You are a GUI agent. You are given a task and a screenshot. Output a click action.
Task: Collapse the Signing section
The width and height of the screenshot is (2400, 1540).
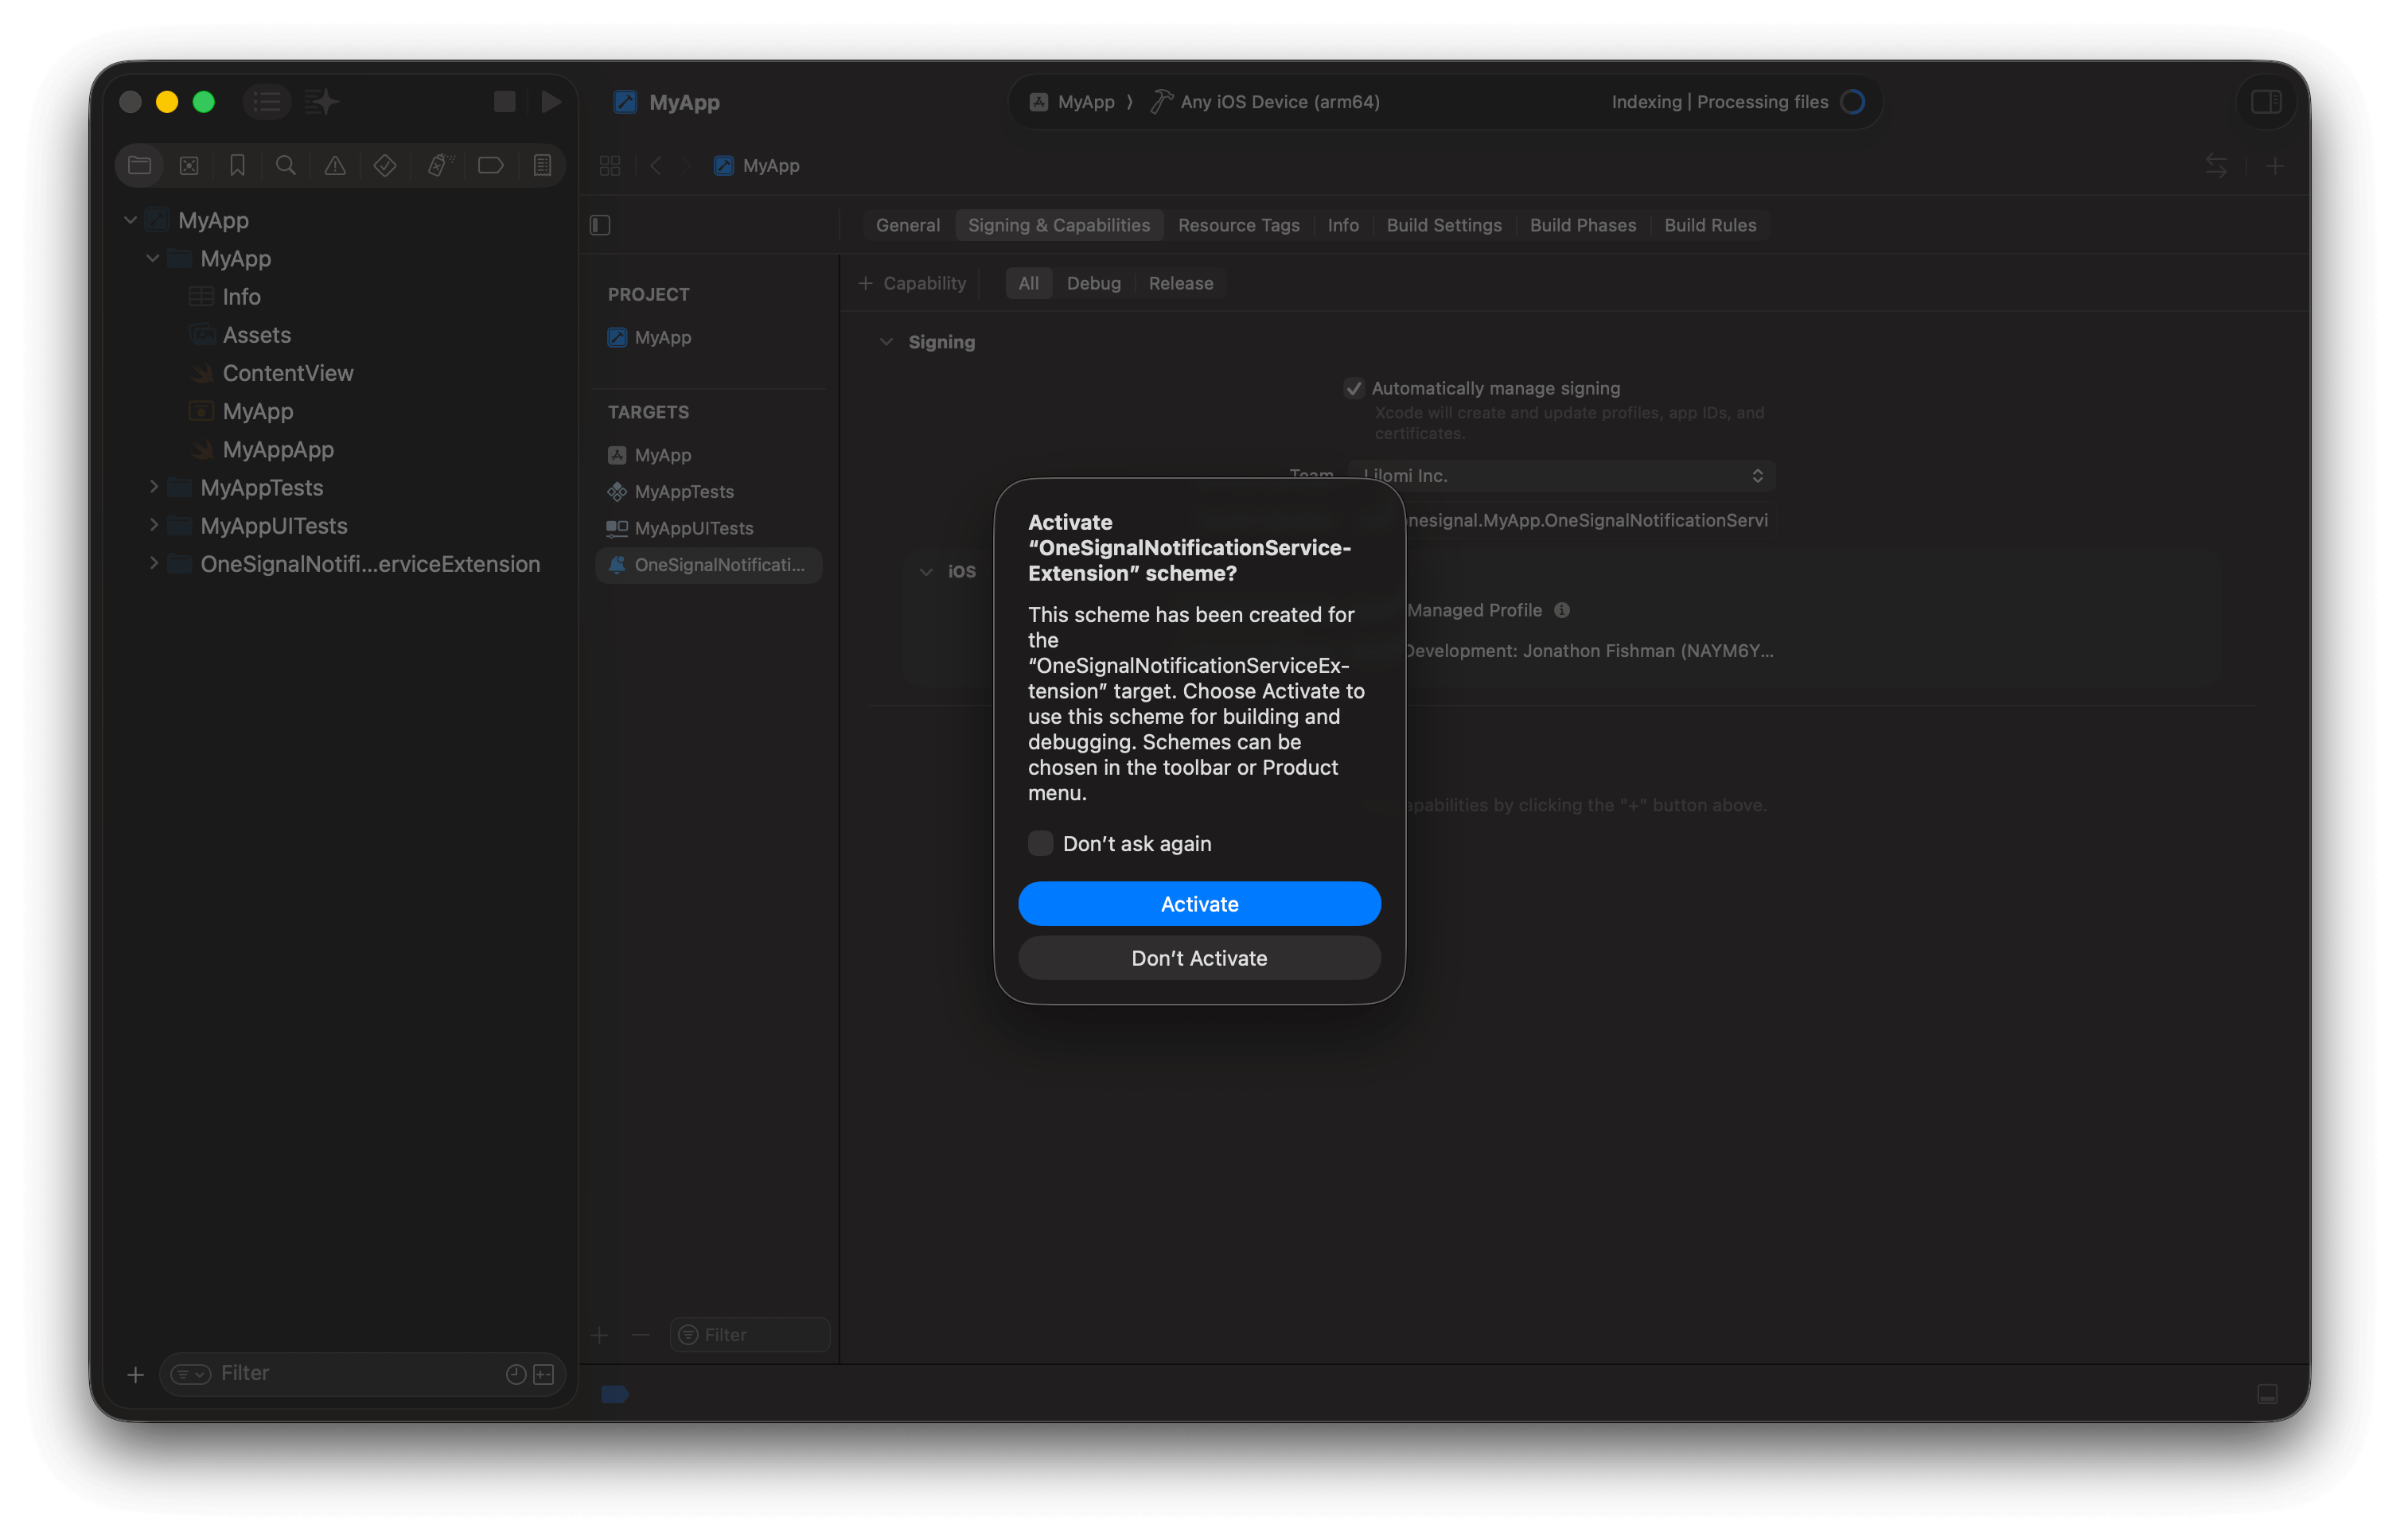click(886, 342)
